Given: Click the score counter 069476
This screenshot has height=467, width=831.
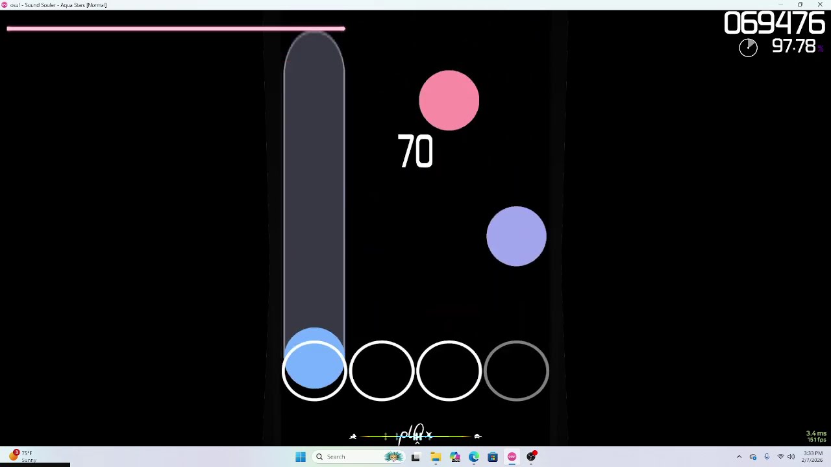Looking at the screenshot, I should (x=774, y=23).
